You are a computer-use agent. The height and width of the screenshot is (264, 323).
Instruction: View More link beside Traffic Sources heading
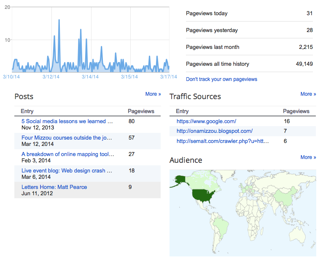coord(308,94)
